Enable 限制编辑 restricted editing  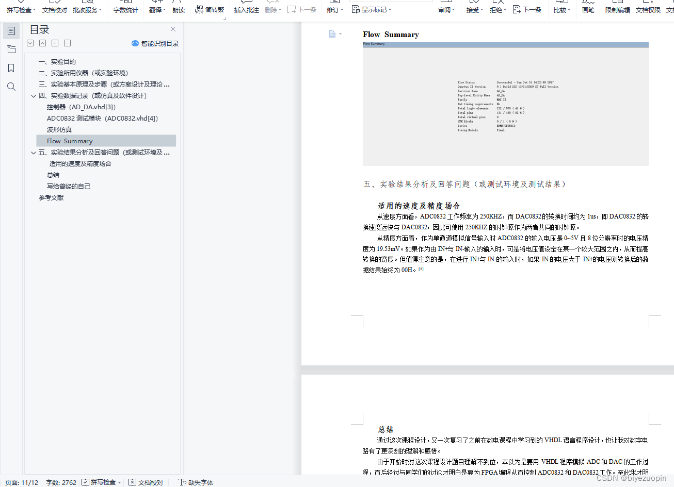(617, 9)
